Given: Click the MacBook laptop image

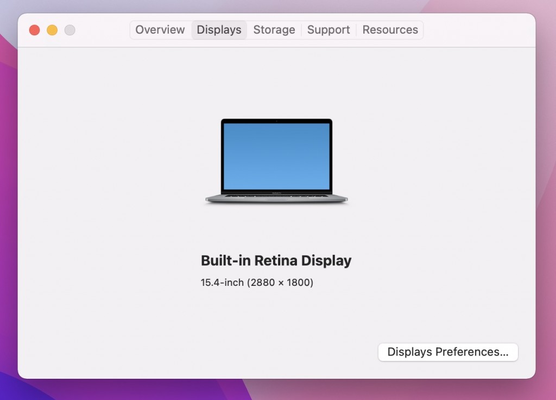Looking at the screenshot, I should 276,161.
